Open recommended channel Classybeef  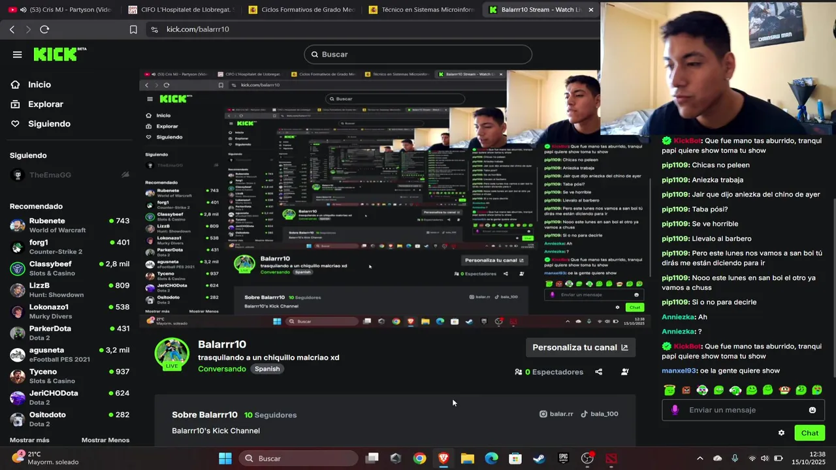[x=69, y=268]
